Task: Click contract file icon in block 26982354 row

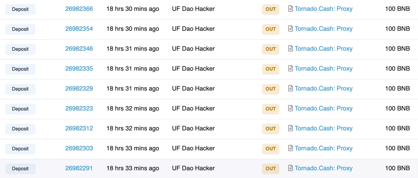Action: coord(290,29)
